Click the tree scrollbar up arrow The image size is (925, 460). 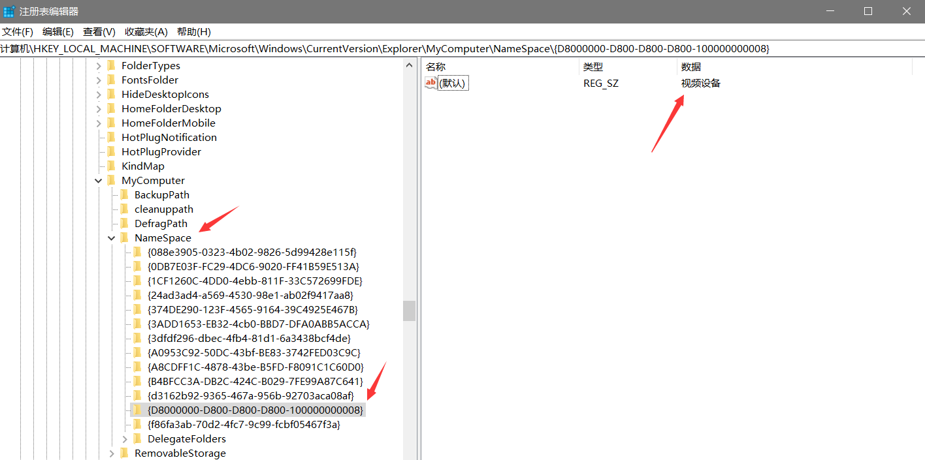[x=410, y=65]
